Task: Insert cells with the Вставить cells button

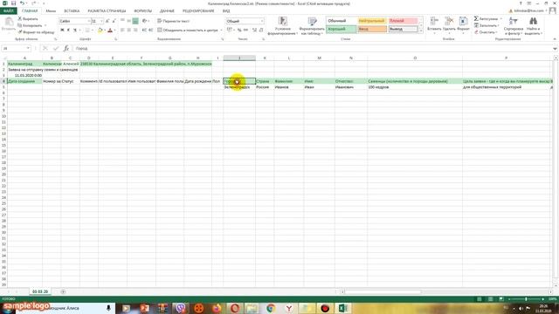Action: pyautogui.click(x=434, y=25)
